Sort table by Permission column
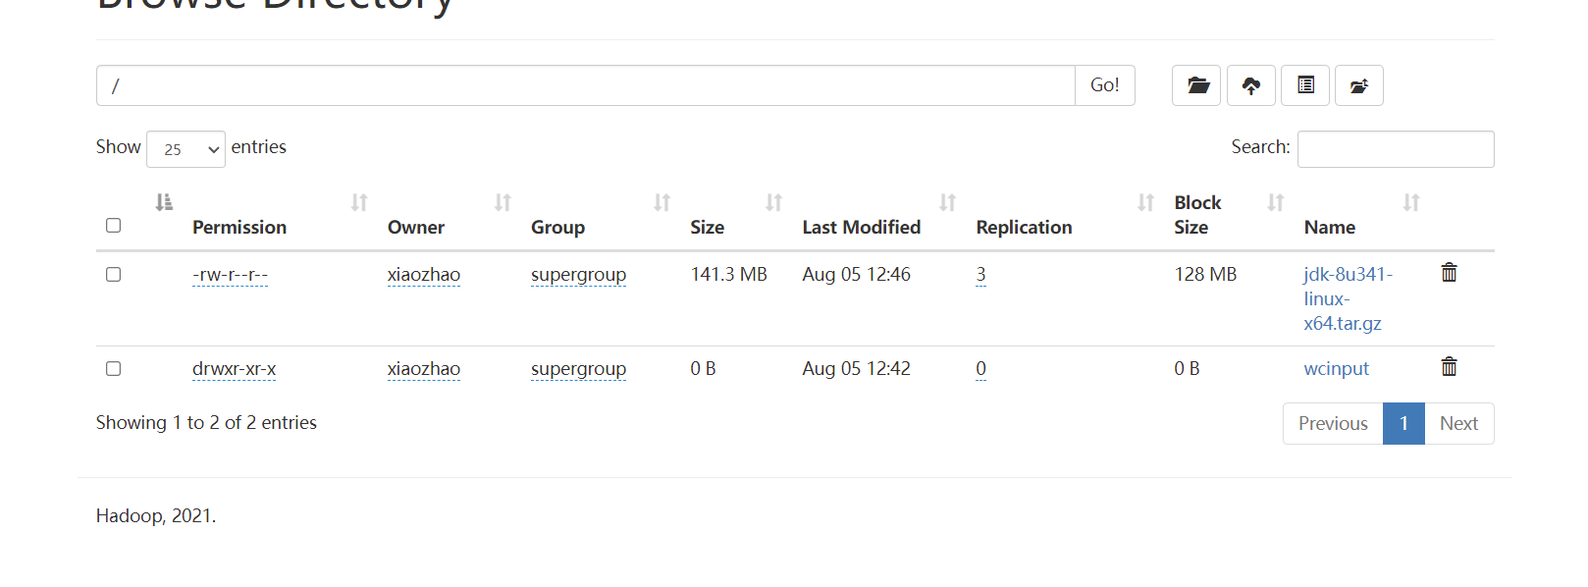The width and height of the screenshot is (1588, 587). point(239,227)
